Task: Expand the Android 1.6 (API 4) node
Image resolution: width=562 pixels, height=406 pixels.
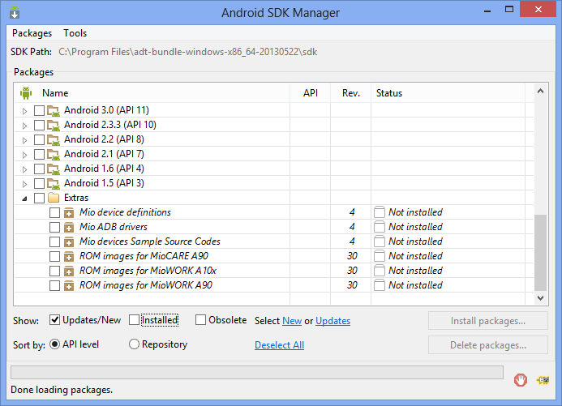Action: pyautogui.click(x=24, y=169)
